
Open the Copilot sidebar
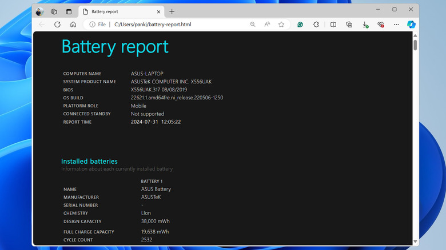point(411,25)
